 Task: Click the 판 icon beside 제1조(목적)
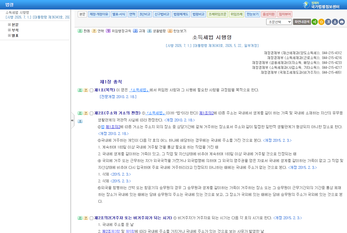tap(80, 90)
